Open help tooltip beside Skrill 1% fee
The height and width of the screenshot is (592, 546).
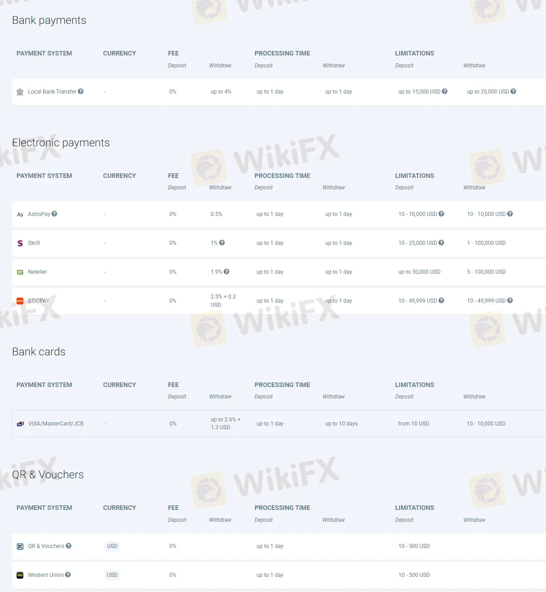(x=222, y=243)
